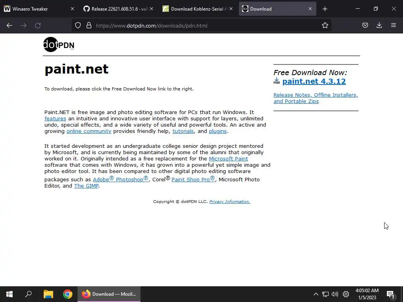
Task: Open a new tab with plus button
Action: point(325,9)
